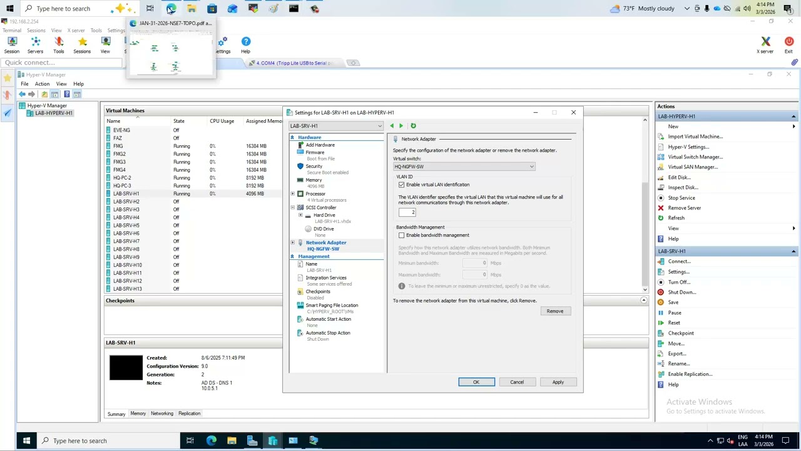Image resolution: width=801 pixels, height=451 pixels.
Task: Collapse the Checkpoints pane chevron
Action: [643, 301]
